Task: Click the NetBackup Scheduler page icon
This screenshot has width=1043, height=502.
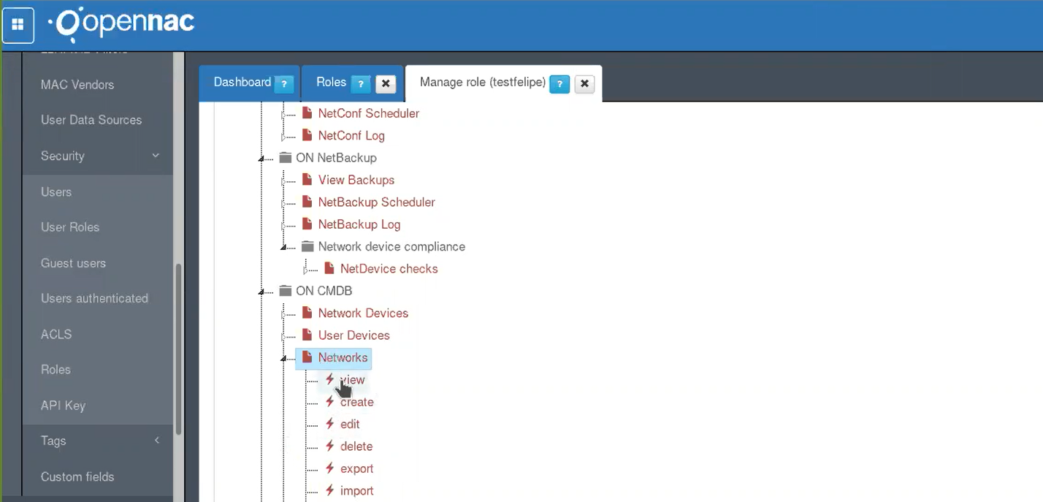Action: click(307, 202)
